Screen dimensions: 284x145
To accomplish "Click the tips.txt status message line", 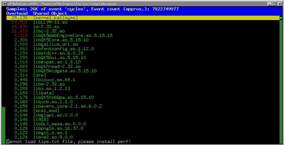I will pyautogui.click(x=68, y=142).
